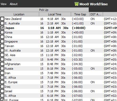Enable the W. Australia checkbox
The width and height of the screenshot is (117, 101).
tap(2, 50)
